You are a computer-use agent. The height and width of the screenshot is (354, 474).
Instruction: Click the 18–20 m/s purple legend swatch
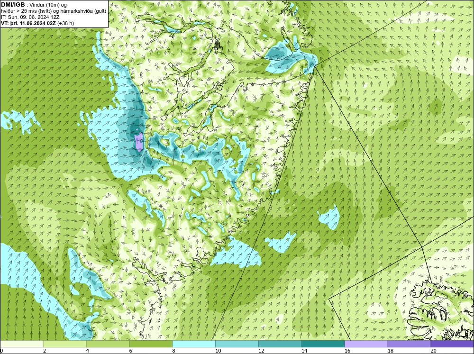pyautogui.click(x=409, y=344)
